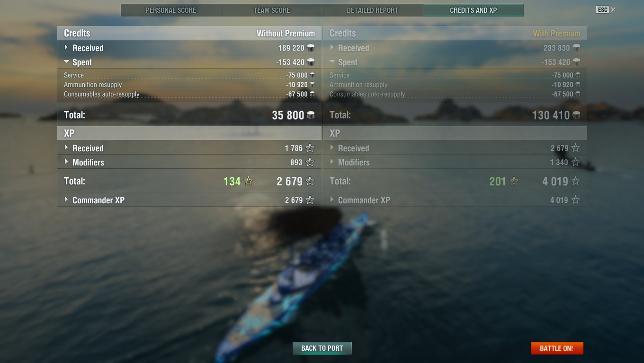Click the Back to Port button
The height and width of the screenshot is (363, 644).
coord(322,348)
